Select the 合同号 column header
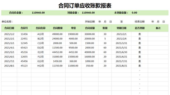170x95 pixels. (24, 28)
